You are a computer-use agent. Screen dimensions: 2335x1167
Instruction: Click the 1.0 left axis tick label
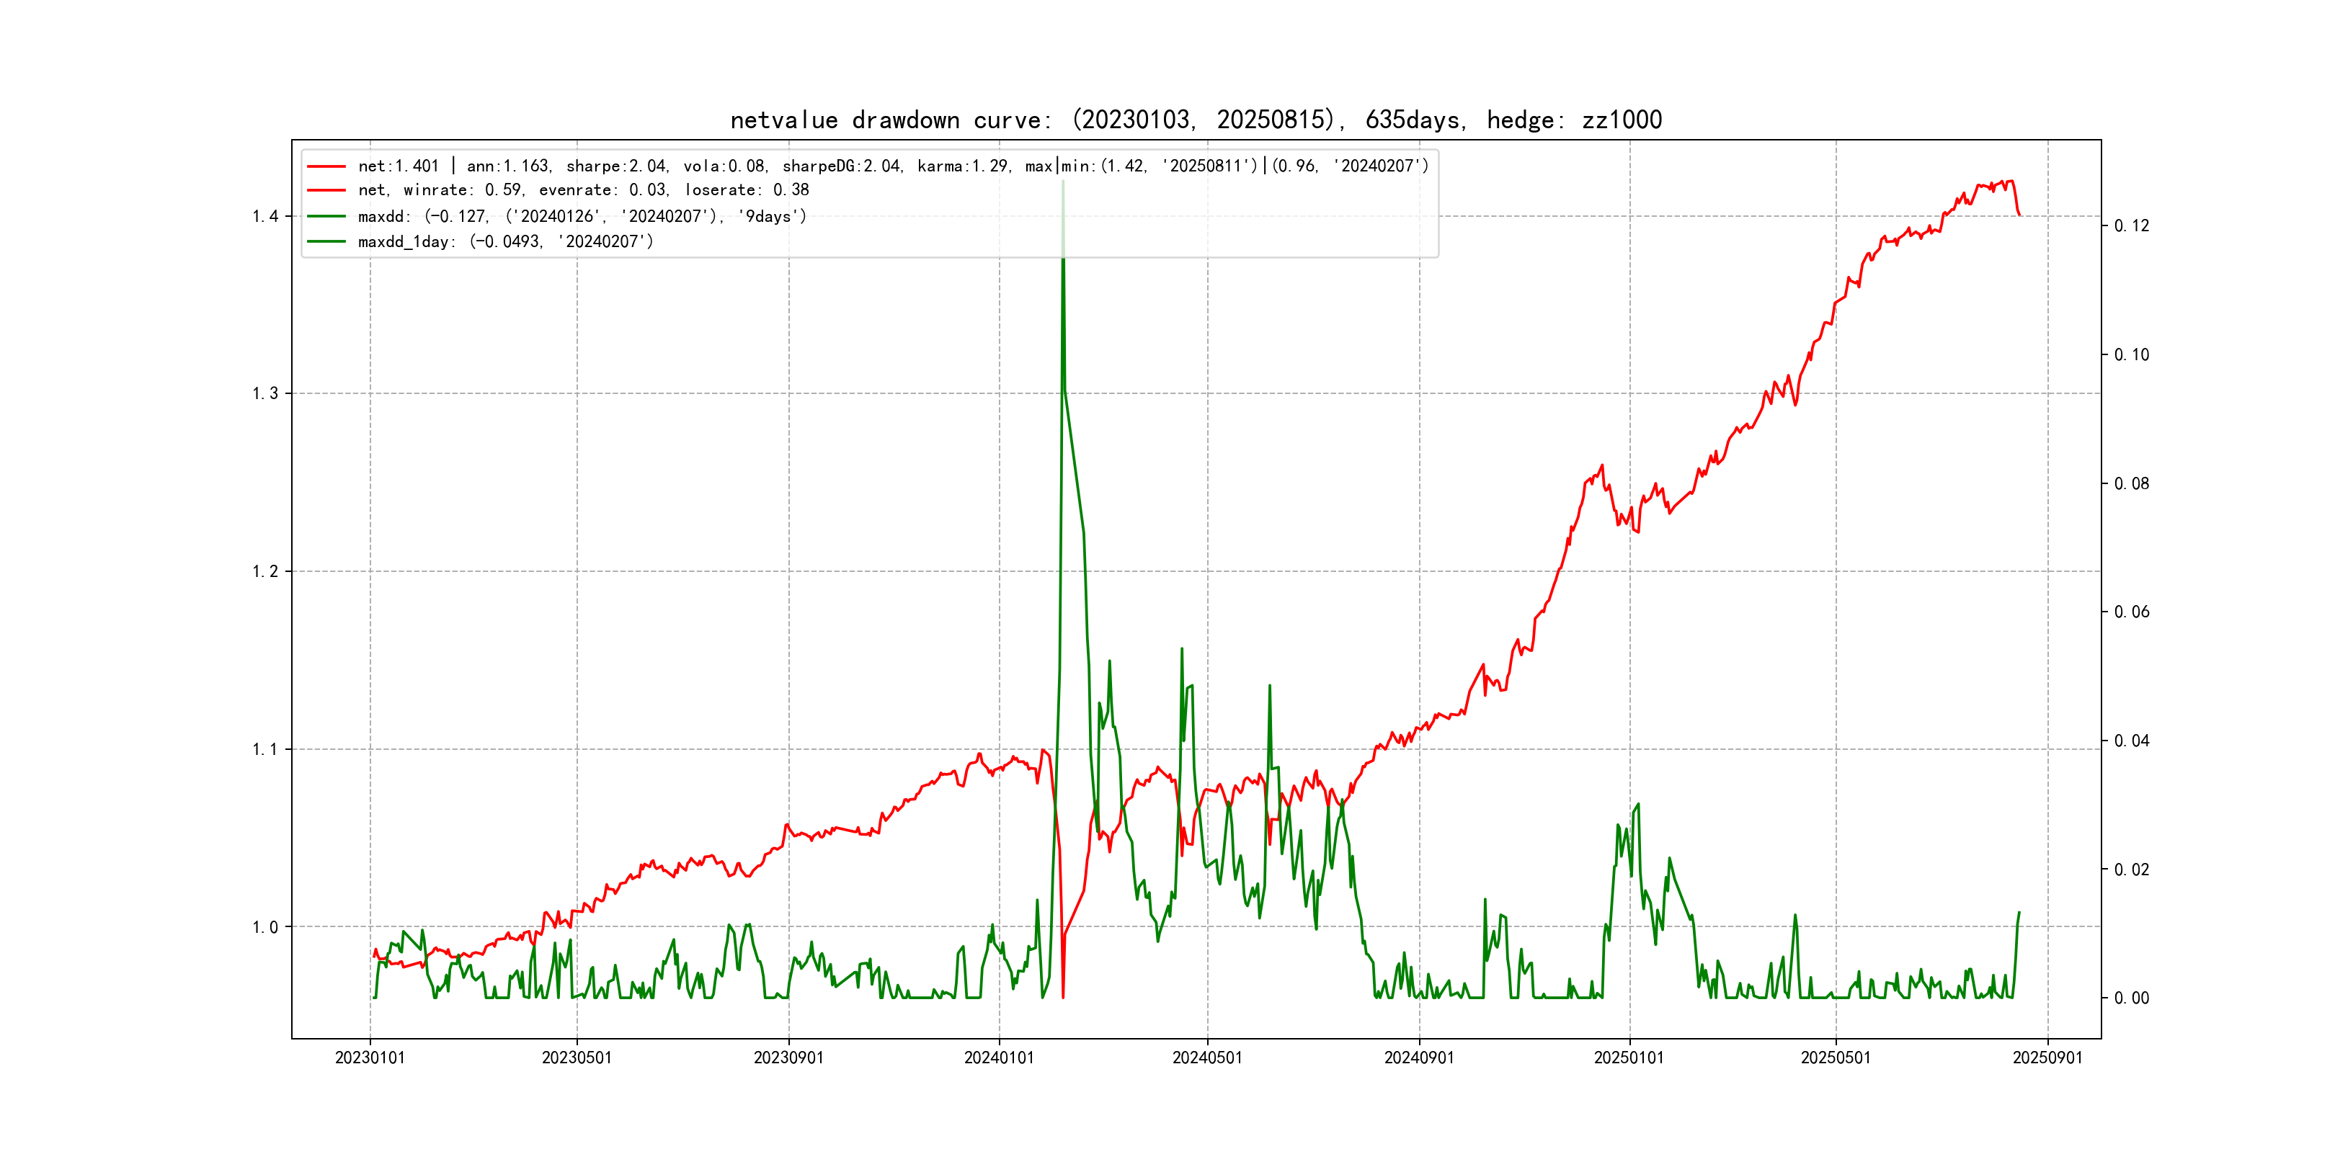(264, 927)
